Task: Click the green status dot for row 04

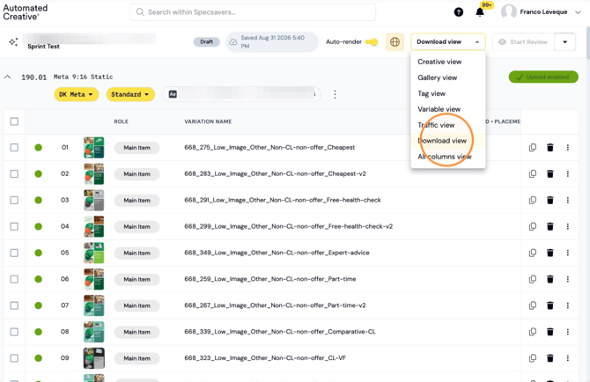Action: coord(39,226)
